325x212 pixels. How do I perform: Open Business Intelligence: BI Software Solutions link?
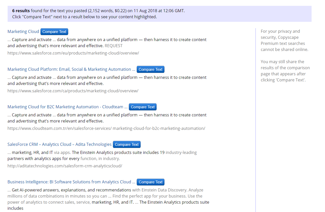coord(71,182)
